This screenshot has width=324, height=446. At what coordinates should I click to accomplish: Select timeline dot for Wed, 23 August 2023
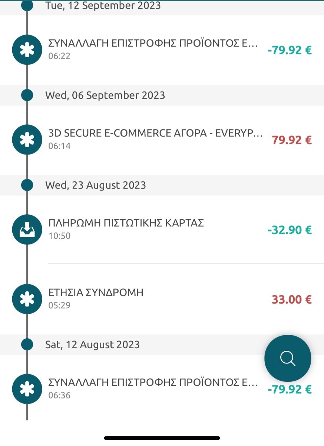(27, 185)
